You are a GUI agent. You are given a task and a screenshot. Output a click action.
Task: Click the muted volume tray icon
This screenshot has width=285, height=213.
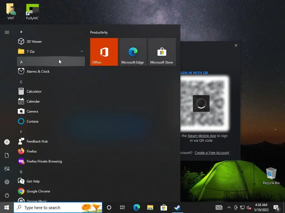(249, 207)
